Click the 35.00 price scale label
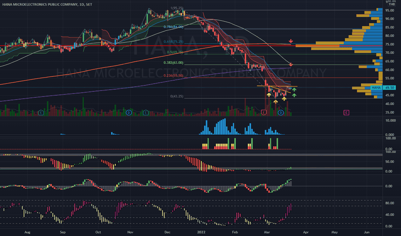The height and width of the screenshot is (236, 401). [x=389, y=112]
